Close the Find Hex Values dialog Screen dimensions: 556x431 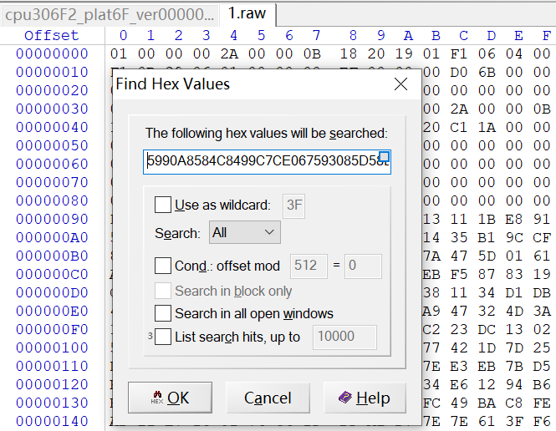[400, 84]
